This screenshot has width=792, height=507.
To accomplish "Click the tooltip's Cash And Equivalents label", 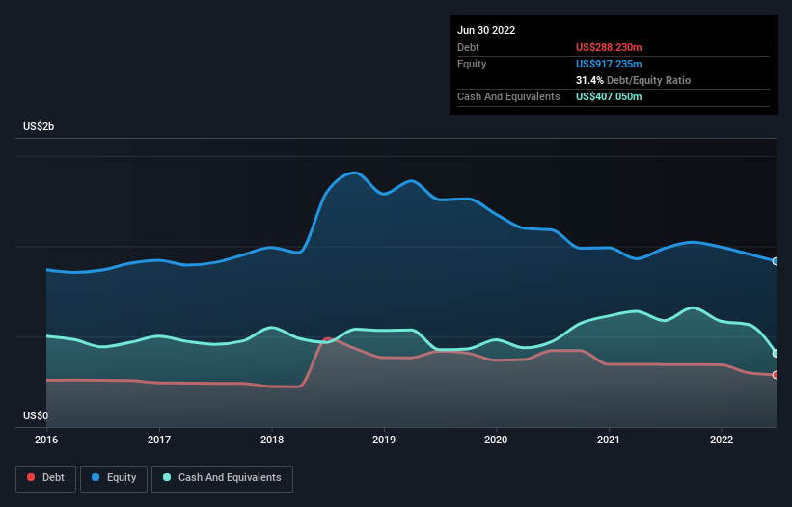I will pos(508,96).
